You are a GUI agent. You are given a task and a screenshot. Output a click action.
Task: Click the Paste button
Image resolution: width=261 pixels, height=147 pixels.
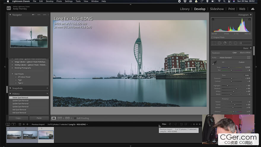click(x=39, y=118)
